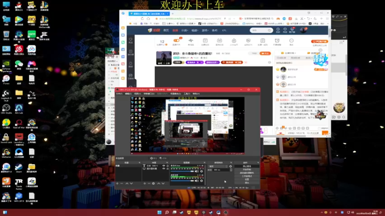Viewport: 385px width, 216px height.
Task: Lock the display capture source
Action: pos(167,169)
